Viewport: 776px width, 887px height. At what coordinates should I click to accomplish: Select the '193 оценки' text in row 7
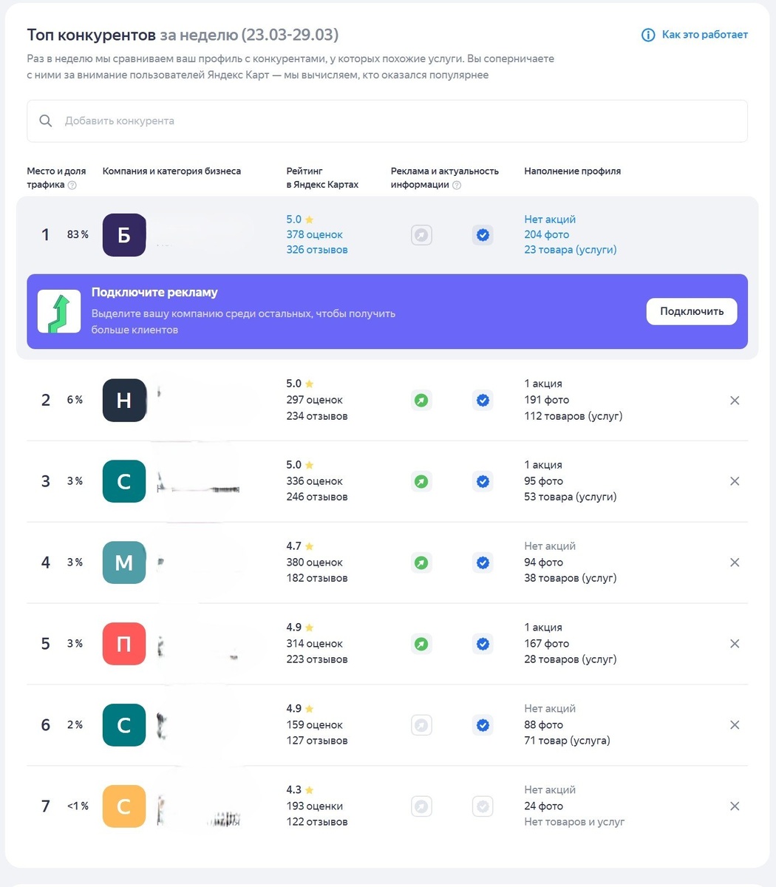pyautogui.click(x=315, y=806)
